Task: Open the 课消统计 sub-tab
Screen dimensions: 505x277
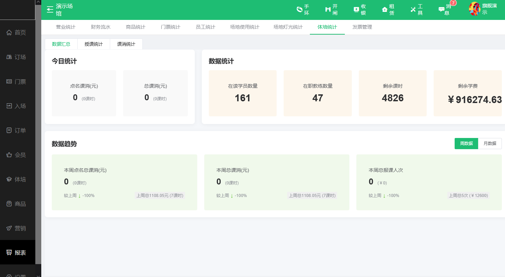Action: tap(126, 44)
